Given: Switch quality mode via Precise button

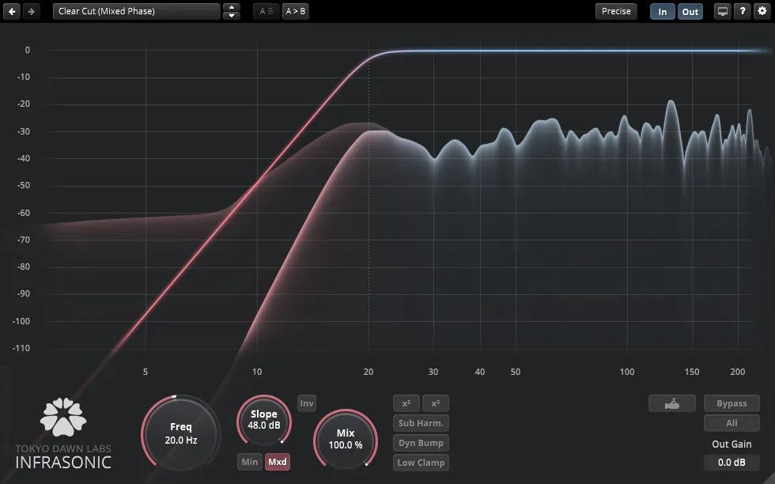Looking at the screenshot, I should click(x=616, y=11).
